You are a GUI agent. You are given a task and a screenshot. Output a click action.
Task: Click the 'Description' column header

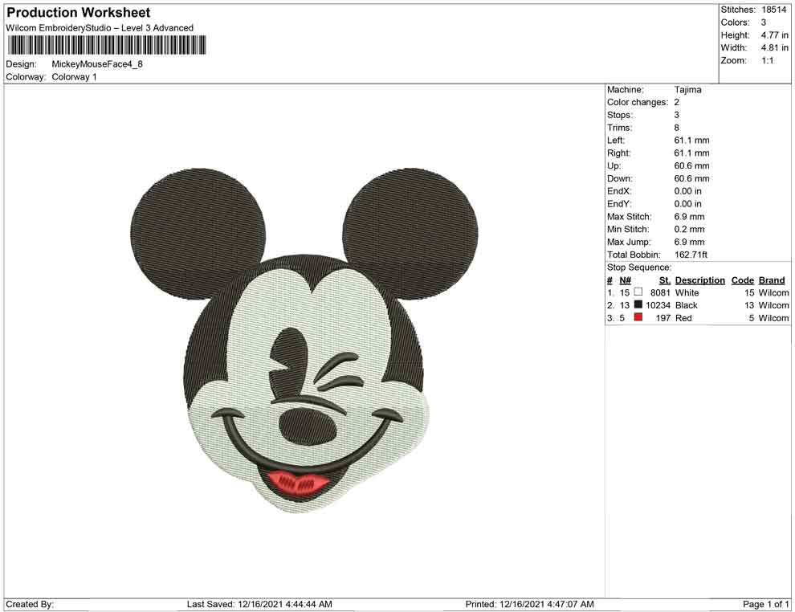[x=699, y=279]
